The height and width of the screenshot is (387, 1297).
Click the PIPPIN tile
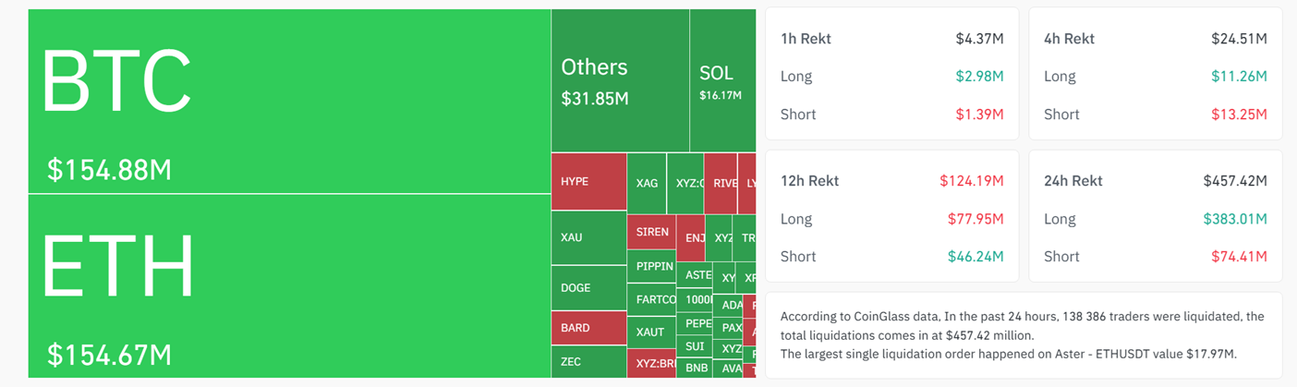pyautogui.click(x=652, y=266)
